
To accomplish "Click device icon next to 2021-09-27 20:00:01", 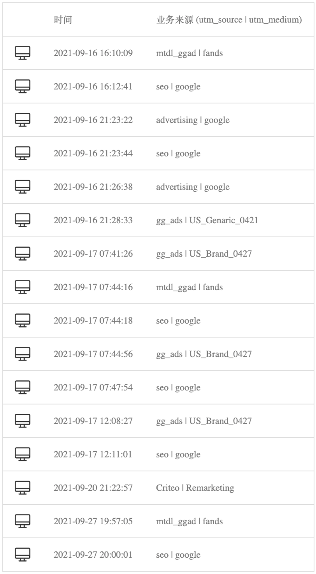I will [x=23, y=555].
